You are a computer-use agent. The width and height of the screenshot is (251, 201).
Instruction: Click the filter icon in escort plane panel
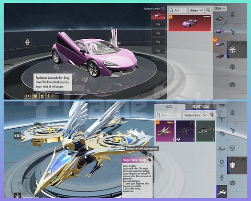pos(212,115)
